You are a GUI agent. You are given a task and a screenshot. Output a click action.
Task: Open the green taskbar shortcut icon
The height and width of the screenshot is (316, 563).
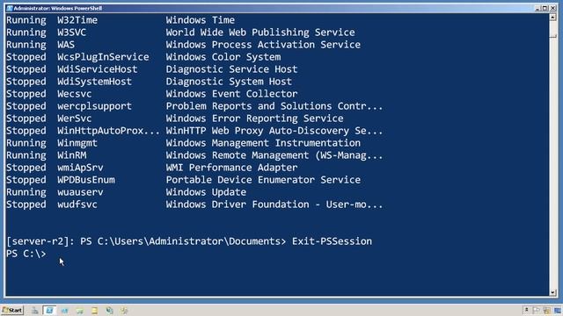79,311
